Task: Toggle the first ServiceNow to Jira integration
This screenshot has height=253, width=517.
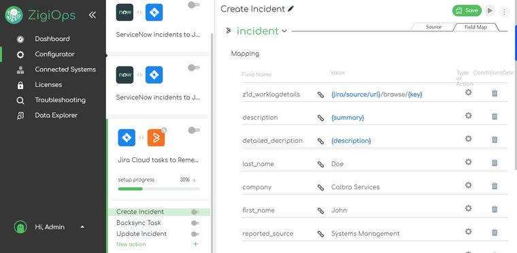Action: click(x=194, y=5)
